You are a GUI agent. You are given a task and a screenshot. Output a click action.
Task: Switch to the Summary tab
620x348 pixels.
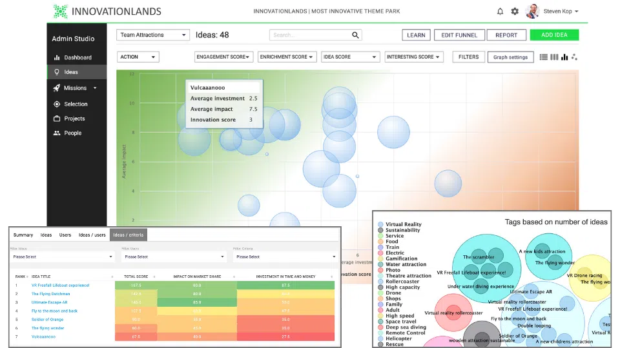(23, 235)
